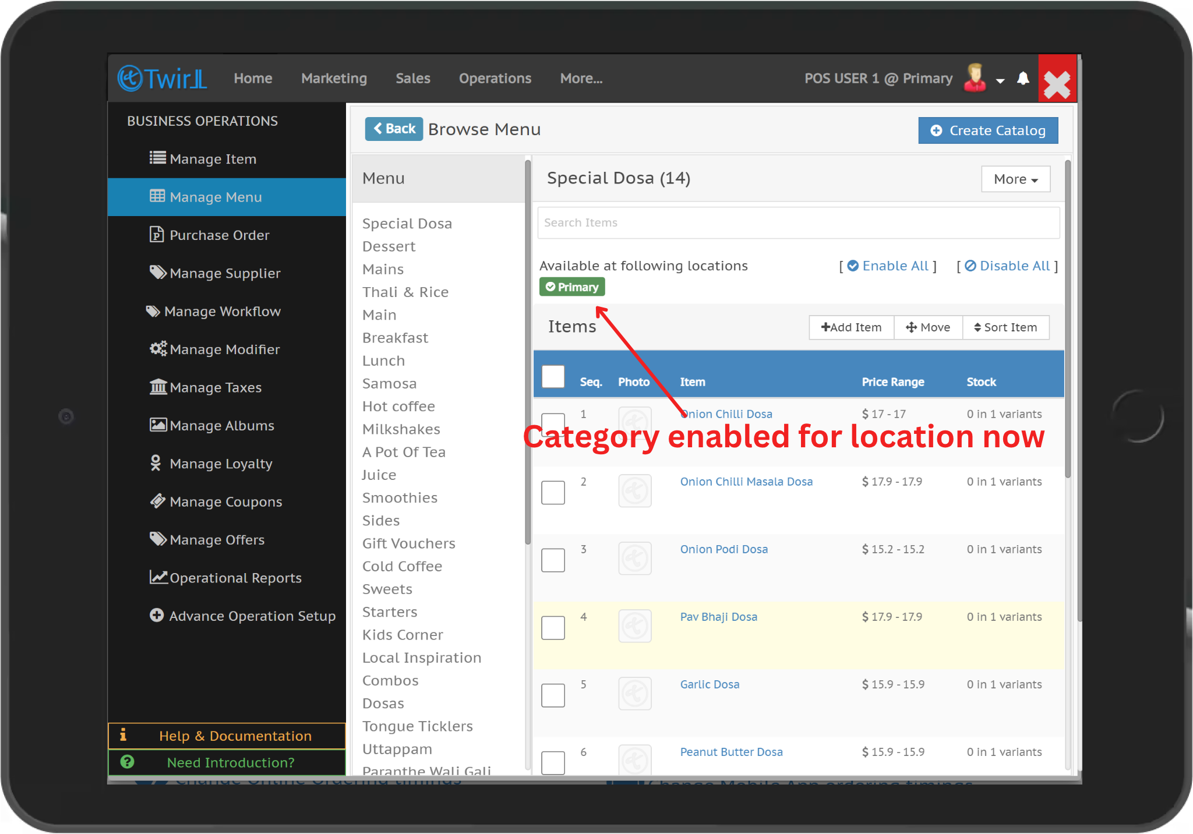Expand the More dropdown for Special Dosa

pyautogui.click(x=1015, y=179)
